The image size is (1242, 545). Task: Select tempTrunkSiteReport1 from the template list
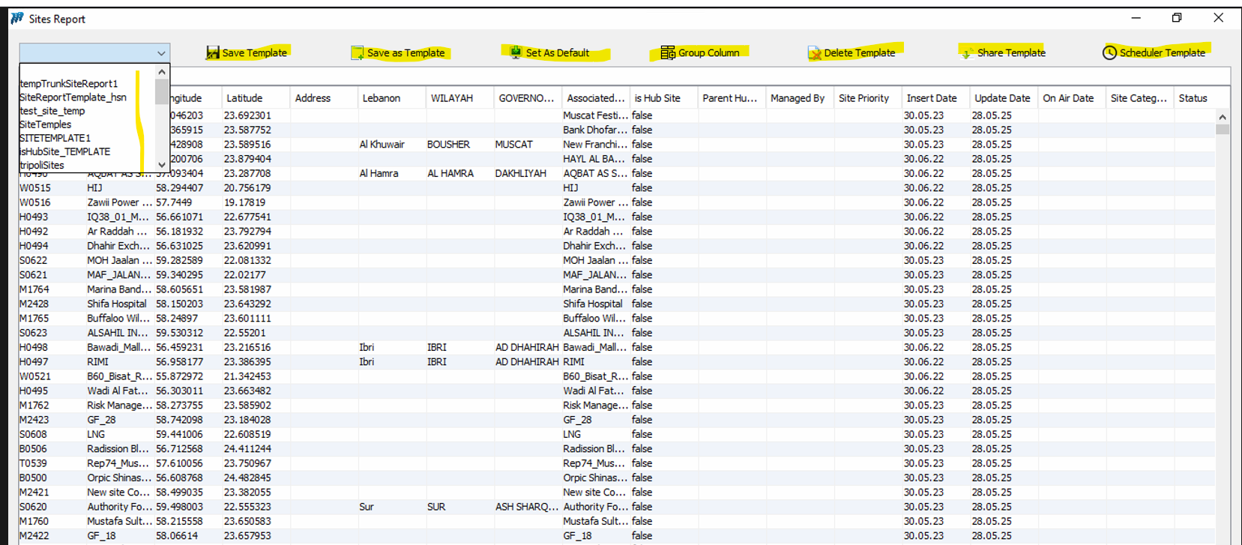[x=69, y=84]
